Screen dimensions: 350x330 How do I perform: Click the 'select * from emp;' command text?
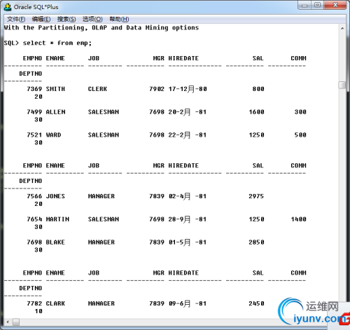pos(57,43)
